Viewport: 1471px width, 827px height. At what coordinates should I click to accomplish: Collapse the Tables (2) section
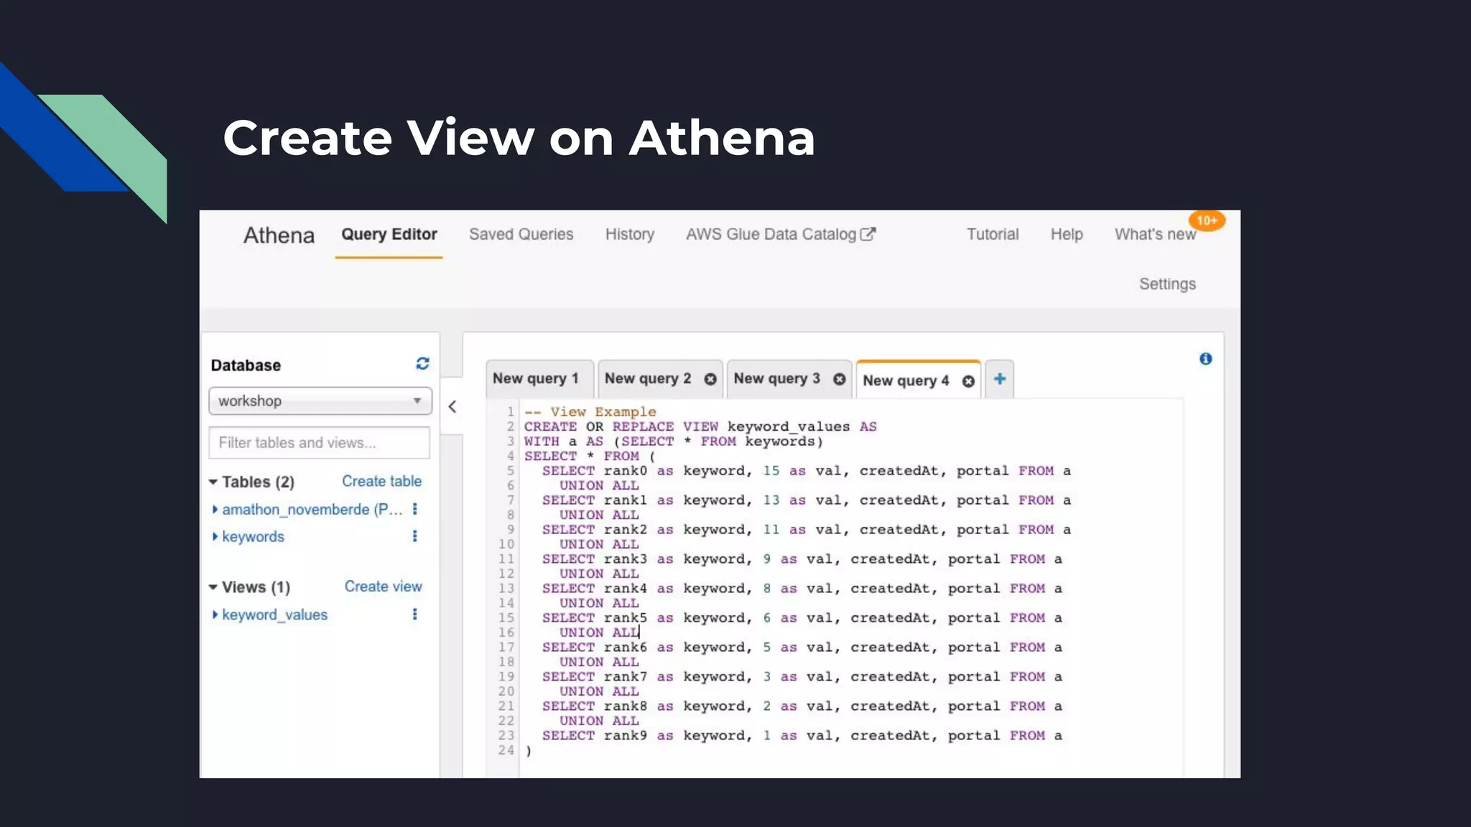[213, 482]
